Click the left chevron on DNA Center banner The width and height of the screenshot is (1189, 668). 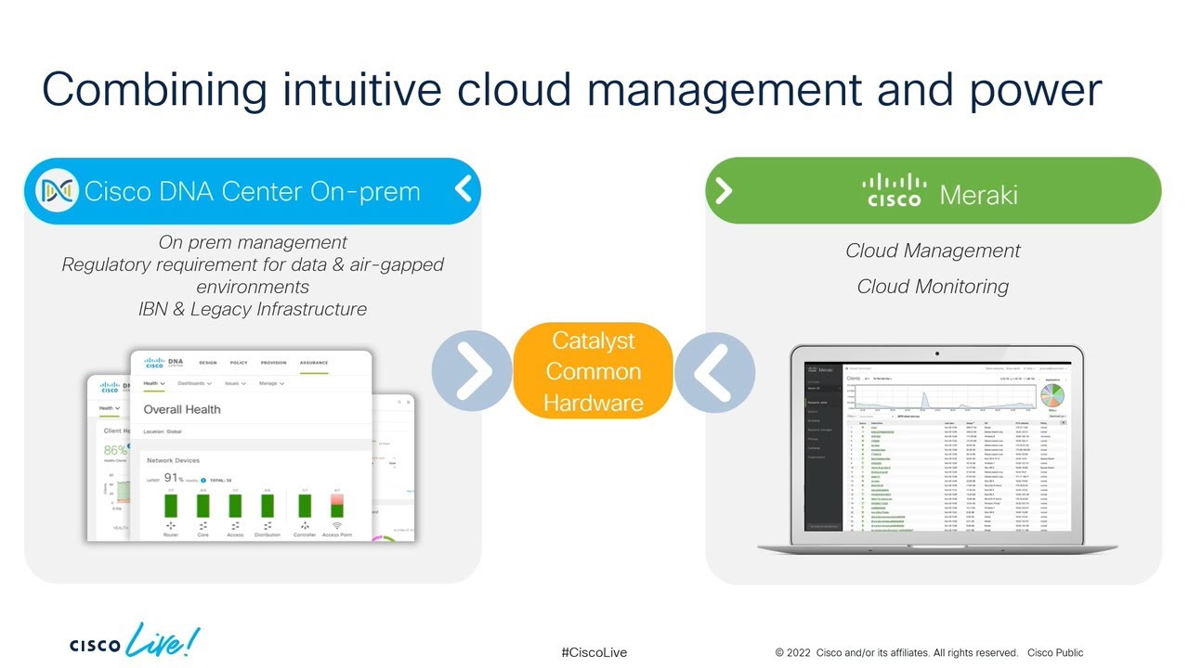coord(463,190)
